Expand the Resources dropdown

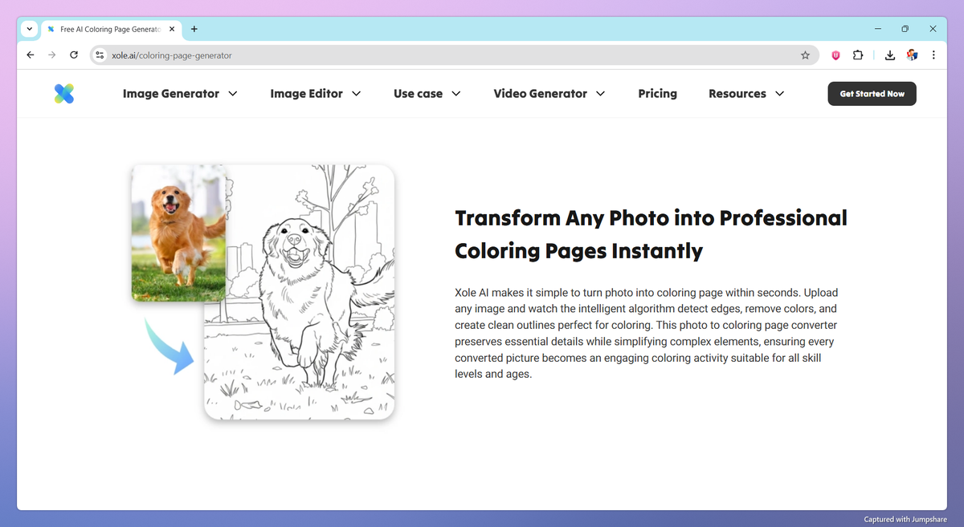click(x=745, y=93)
